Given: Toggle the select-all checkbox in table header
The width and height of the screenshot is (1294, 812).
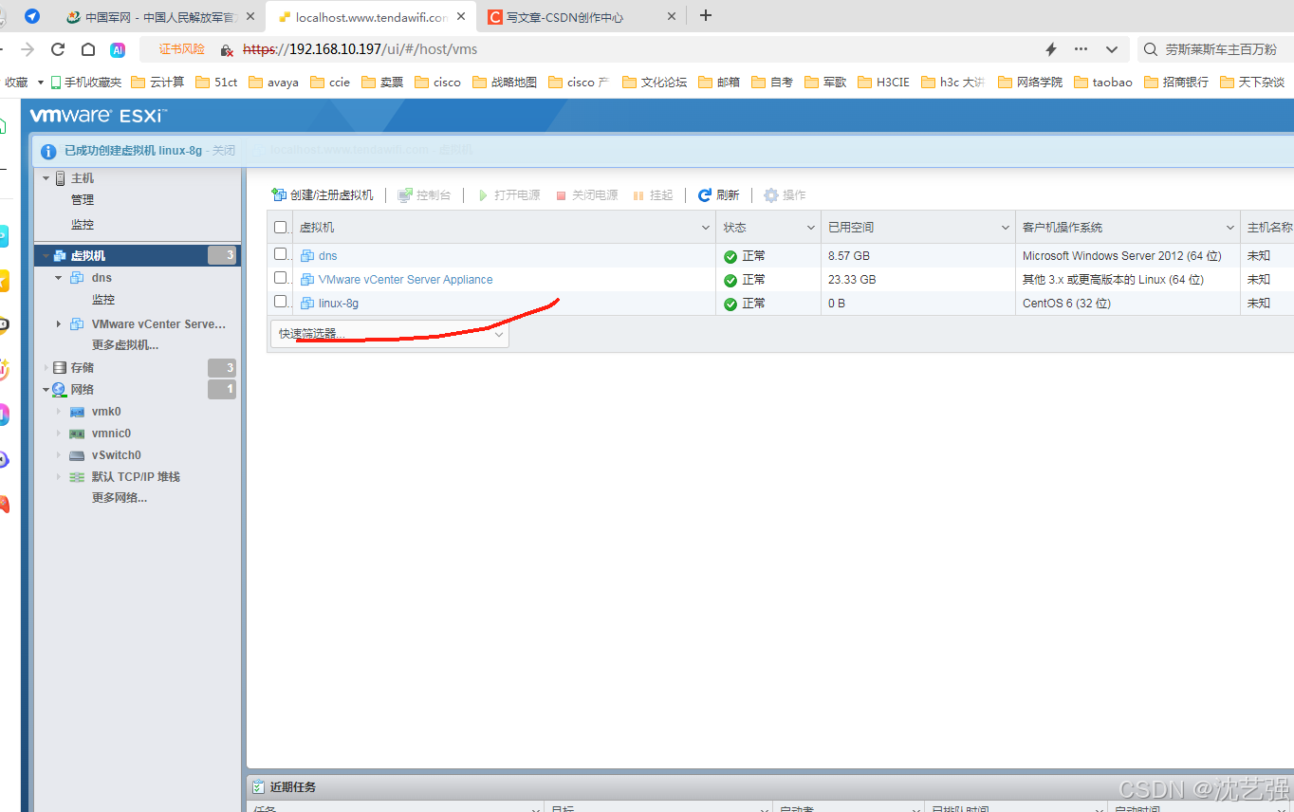Looking at the screenshot, I should tap(280, 227).
